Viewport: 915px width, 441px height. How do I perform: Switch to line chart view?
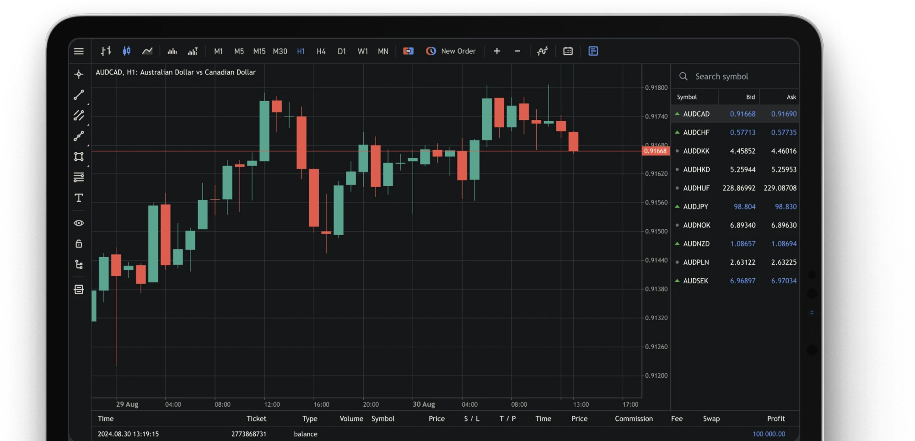(147, 51)
